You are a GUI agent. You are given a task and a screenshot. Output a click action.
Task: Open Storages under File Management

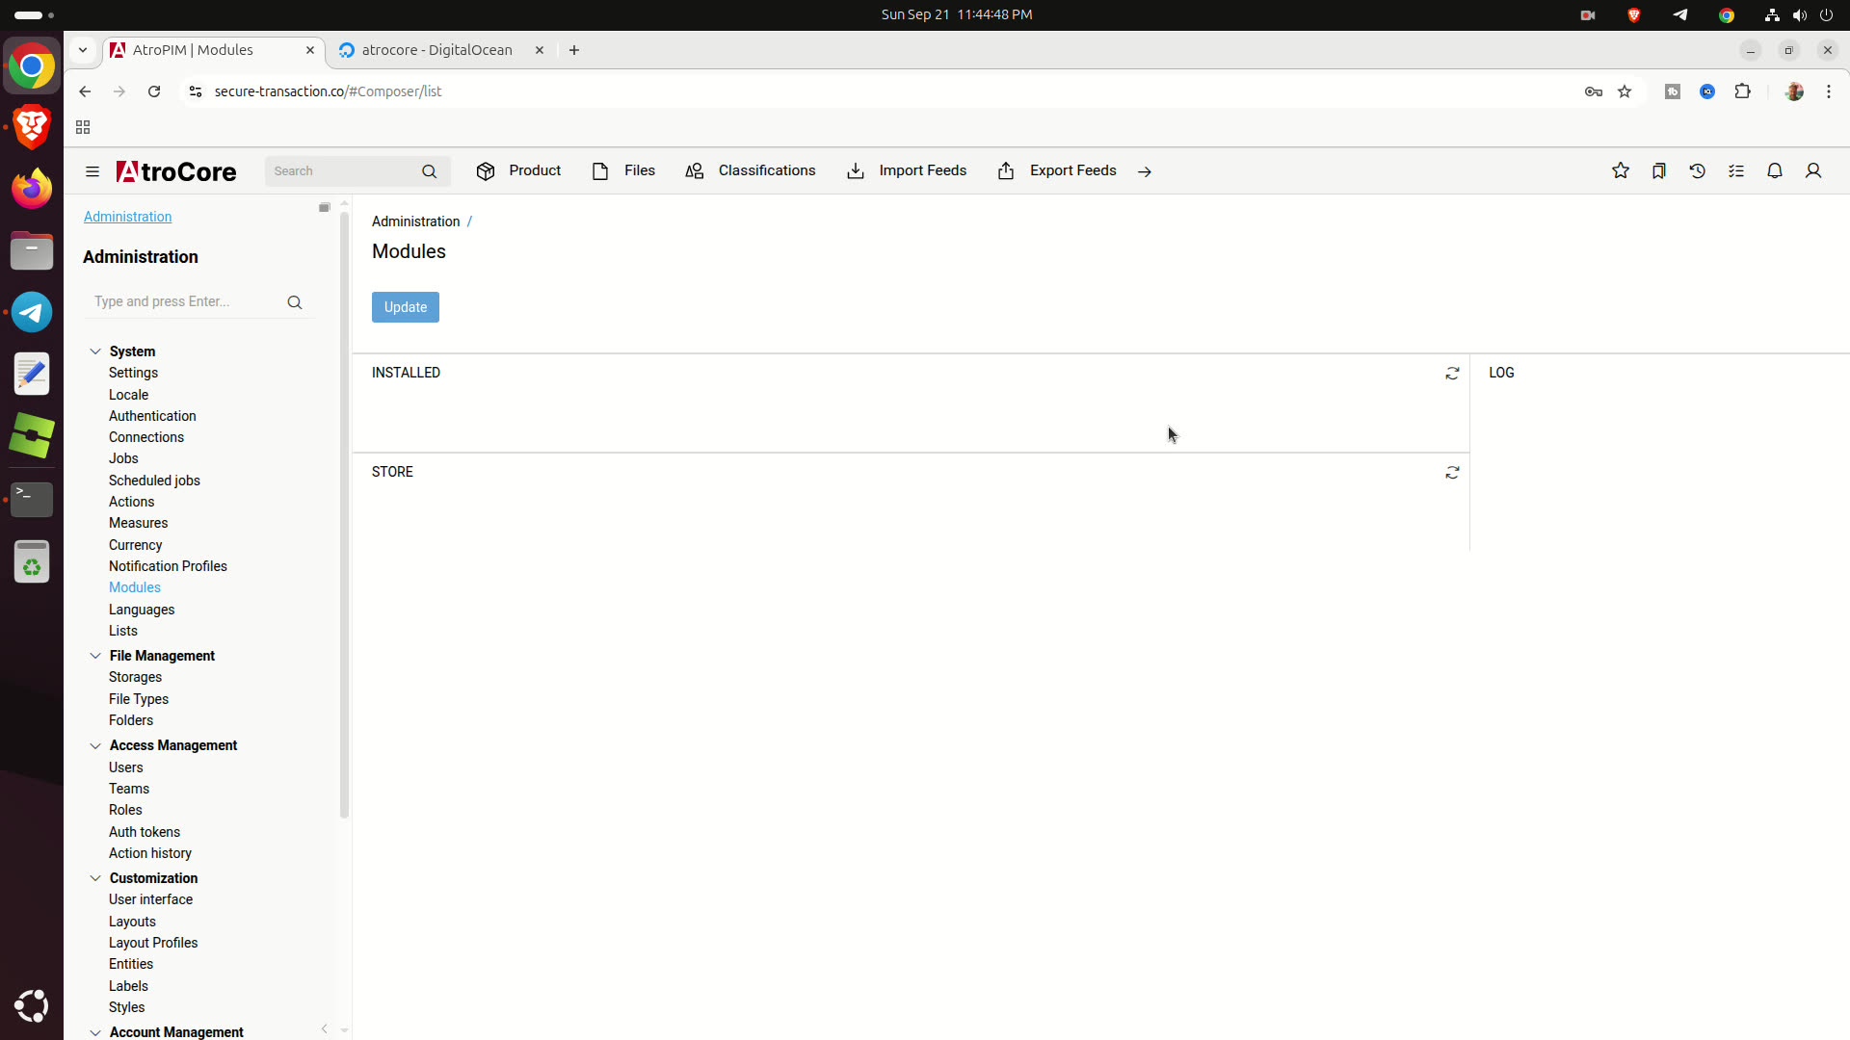click(135, 677)
